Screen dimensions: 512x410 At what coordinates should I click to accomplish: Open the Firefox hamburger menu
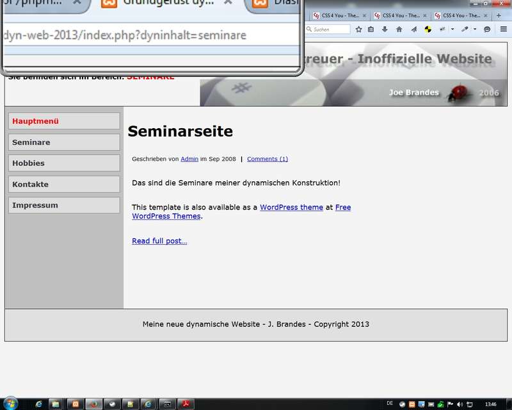(504, 29)
